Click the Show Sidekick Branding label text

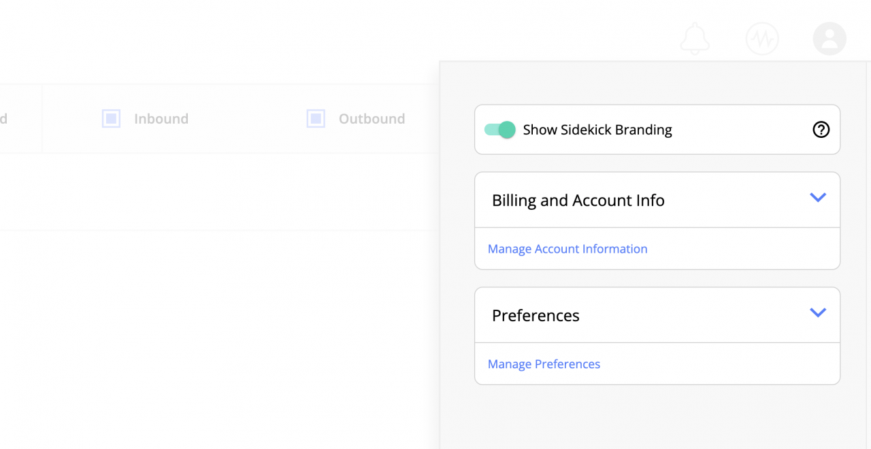pos(597,130)
